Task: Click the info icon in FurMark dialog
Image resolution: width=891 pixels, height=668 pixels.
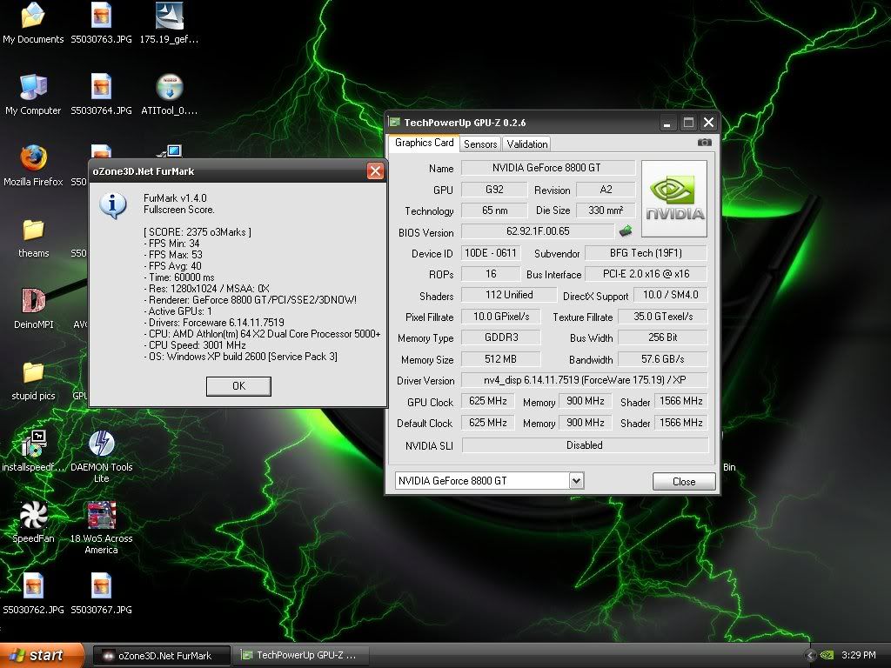Action: [113, 205]
